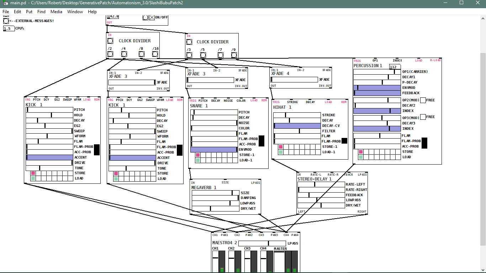
Task: Click the /3 bang in clock divider
Action: pyautogui.click(x=189, y=55)
